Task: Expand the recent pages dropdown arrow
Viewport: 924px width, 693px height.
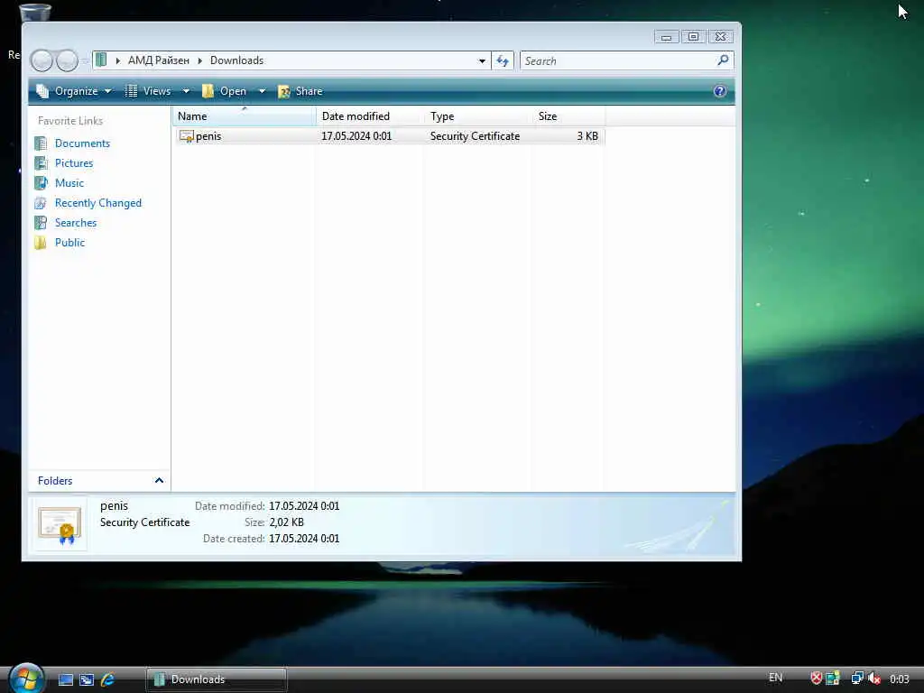Action: 84,60
